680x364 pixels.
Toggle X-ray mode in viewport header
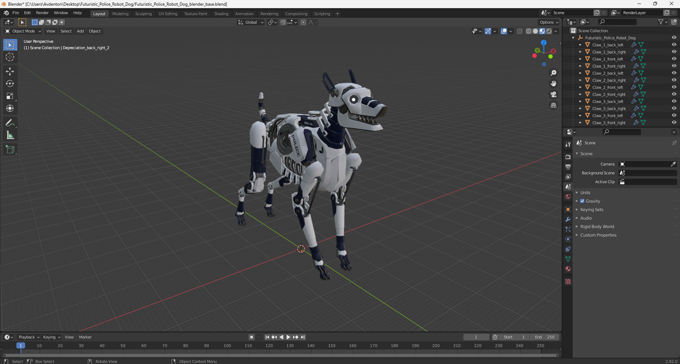(x=519, y=31)
